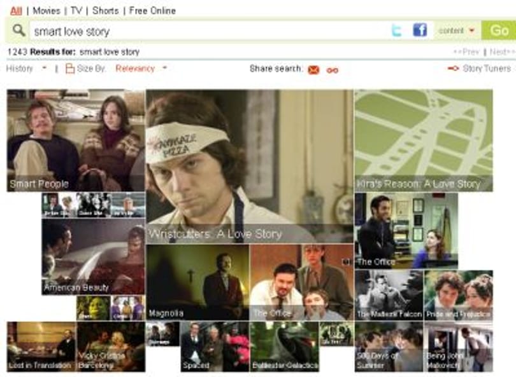
Task: Click the magnifying glass search icon
Action: [x=18, y=31]
